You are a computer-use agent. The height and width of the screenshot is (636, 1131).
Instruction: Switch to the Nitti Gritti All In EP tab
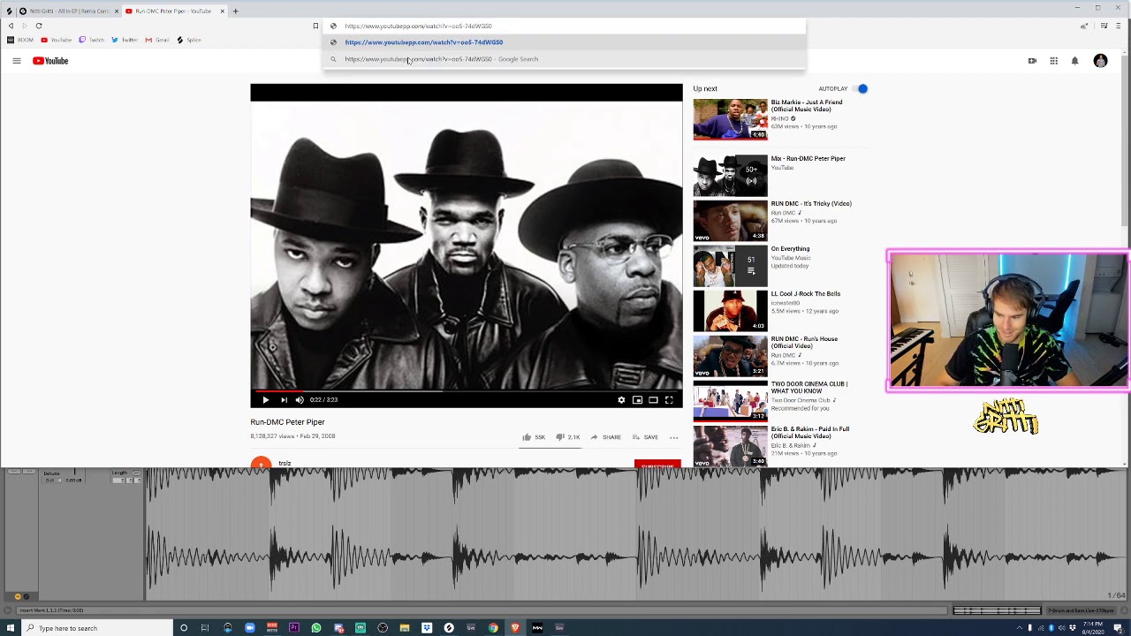(67, 11)
